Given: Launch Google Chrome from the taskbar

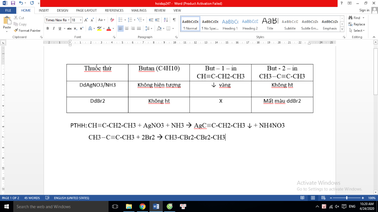Looking at the screenshot, I should pos(142,206).
